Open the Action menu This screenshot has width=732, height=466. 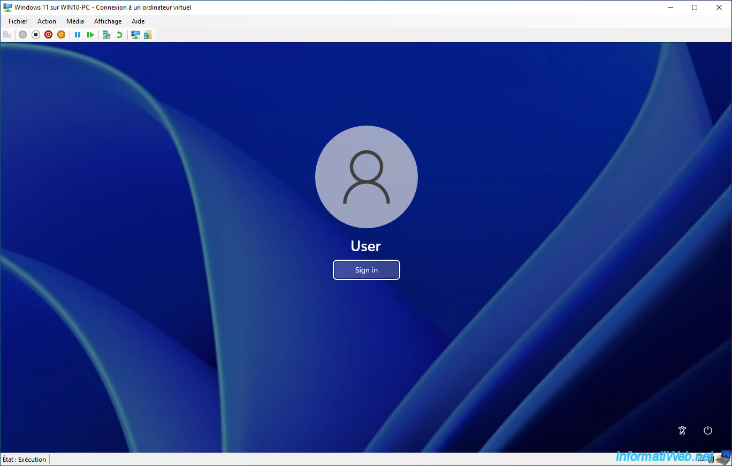coord(47,21)
